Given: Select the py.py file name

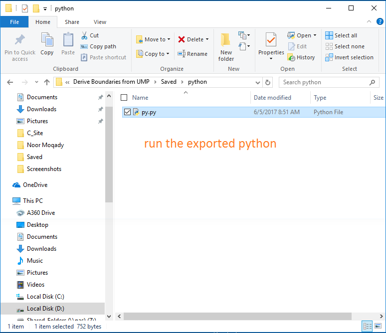Looking at the screenshot, I should [x=149, y=112].
